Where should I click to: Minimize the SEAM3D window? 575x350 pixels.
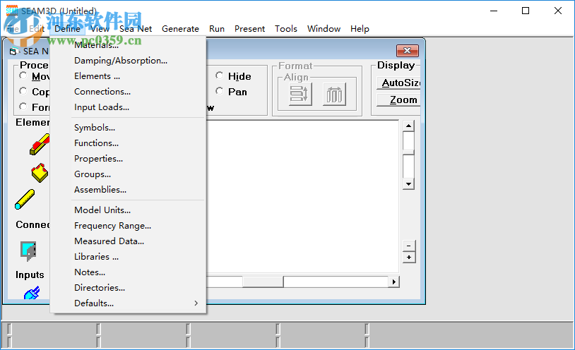(x=494, y=11)
